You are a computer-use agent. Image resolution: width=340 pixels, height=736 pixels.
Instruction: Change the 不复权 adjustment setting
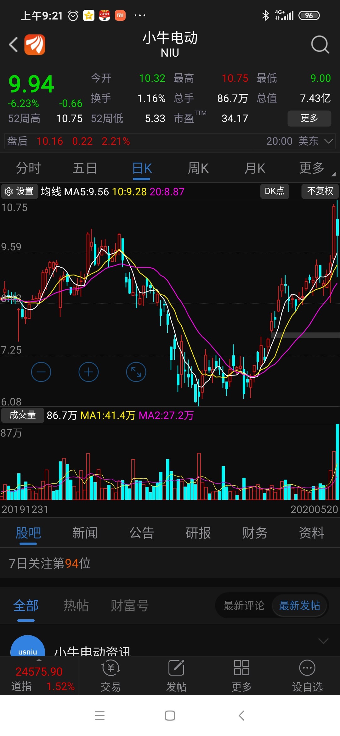pyautogui.click(x=320, y=191)
